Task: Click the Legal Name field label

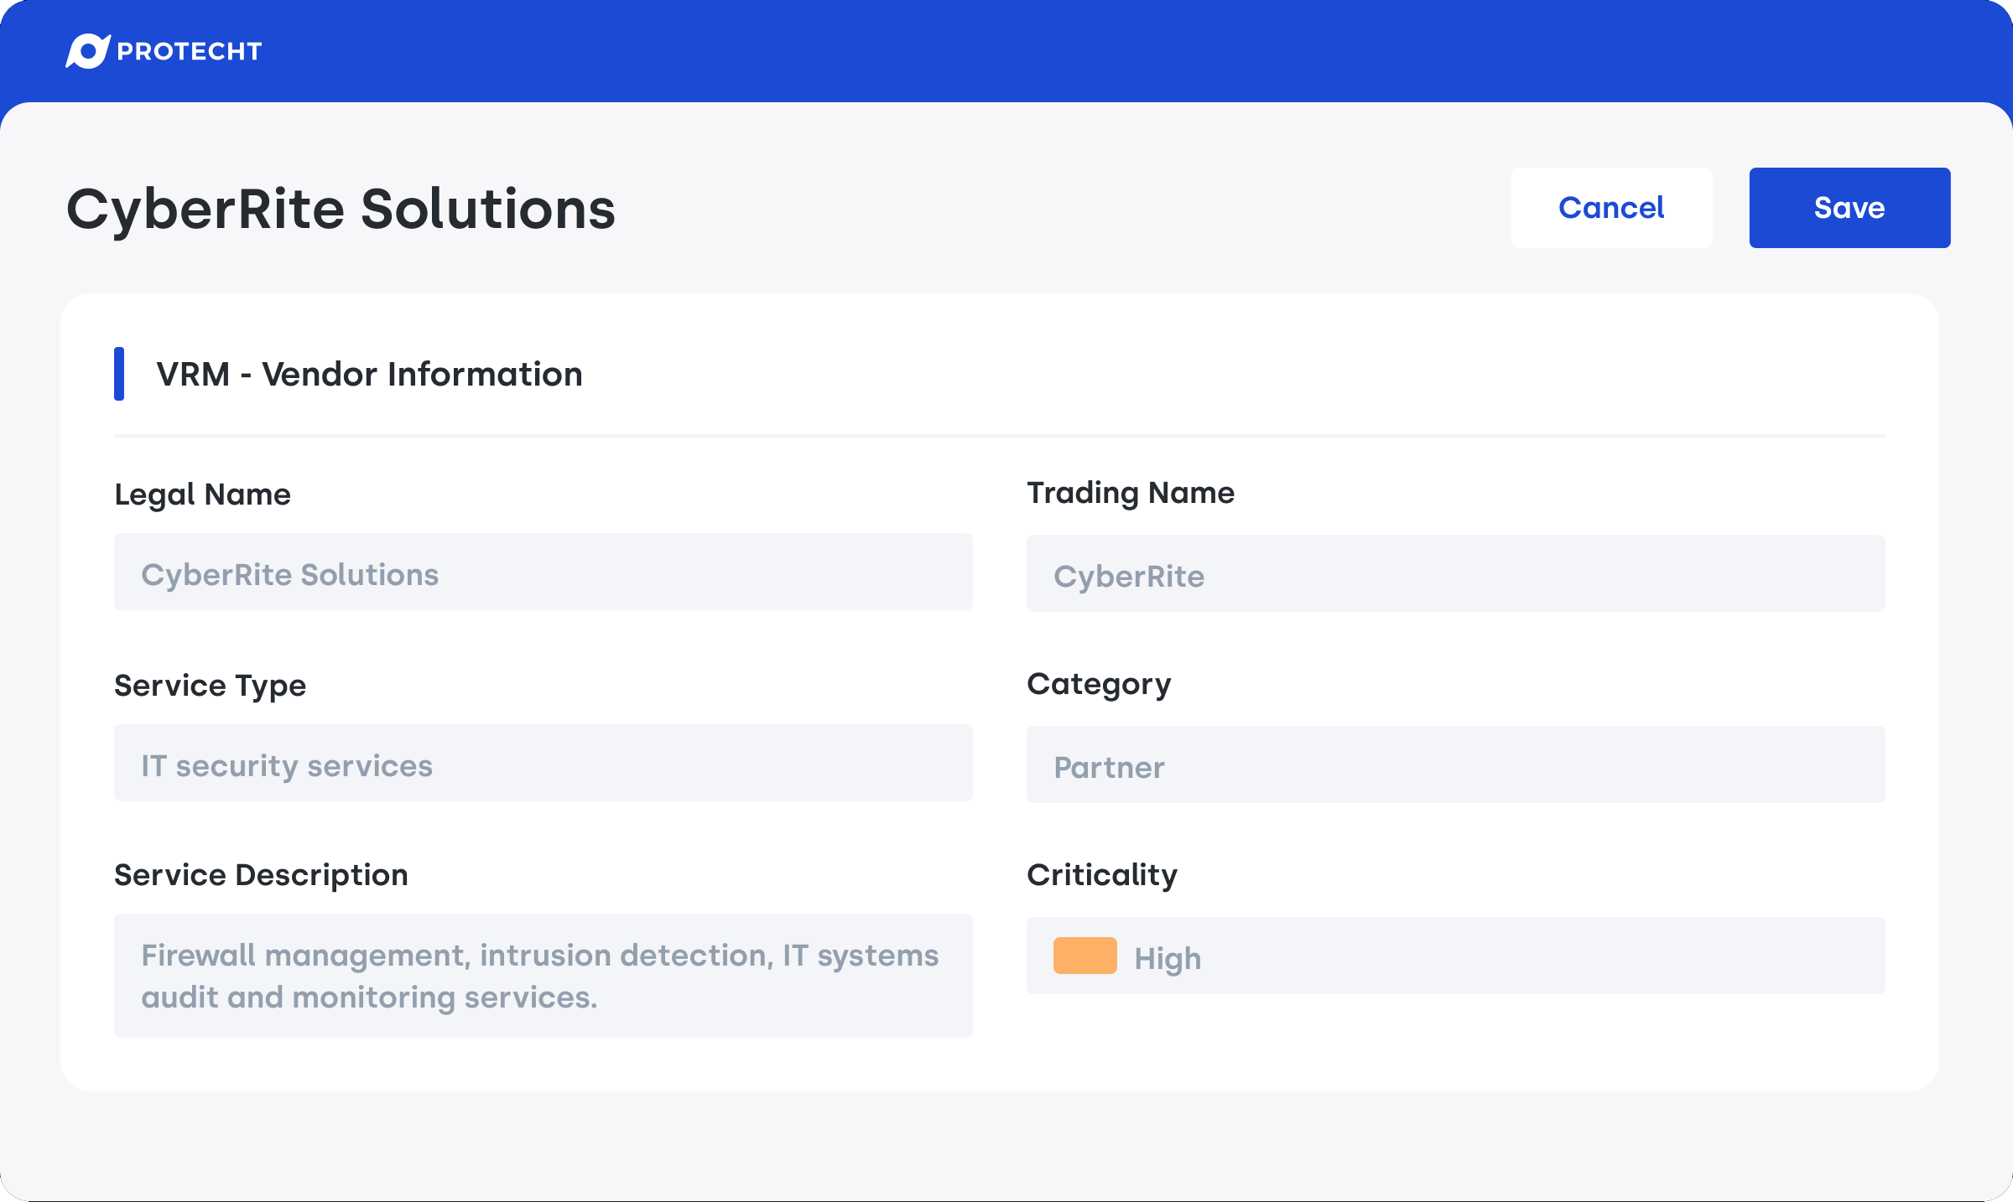Action: tap(202, 494)
